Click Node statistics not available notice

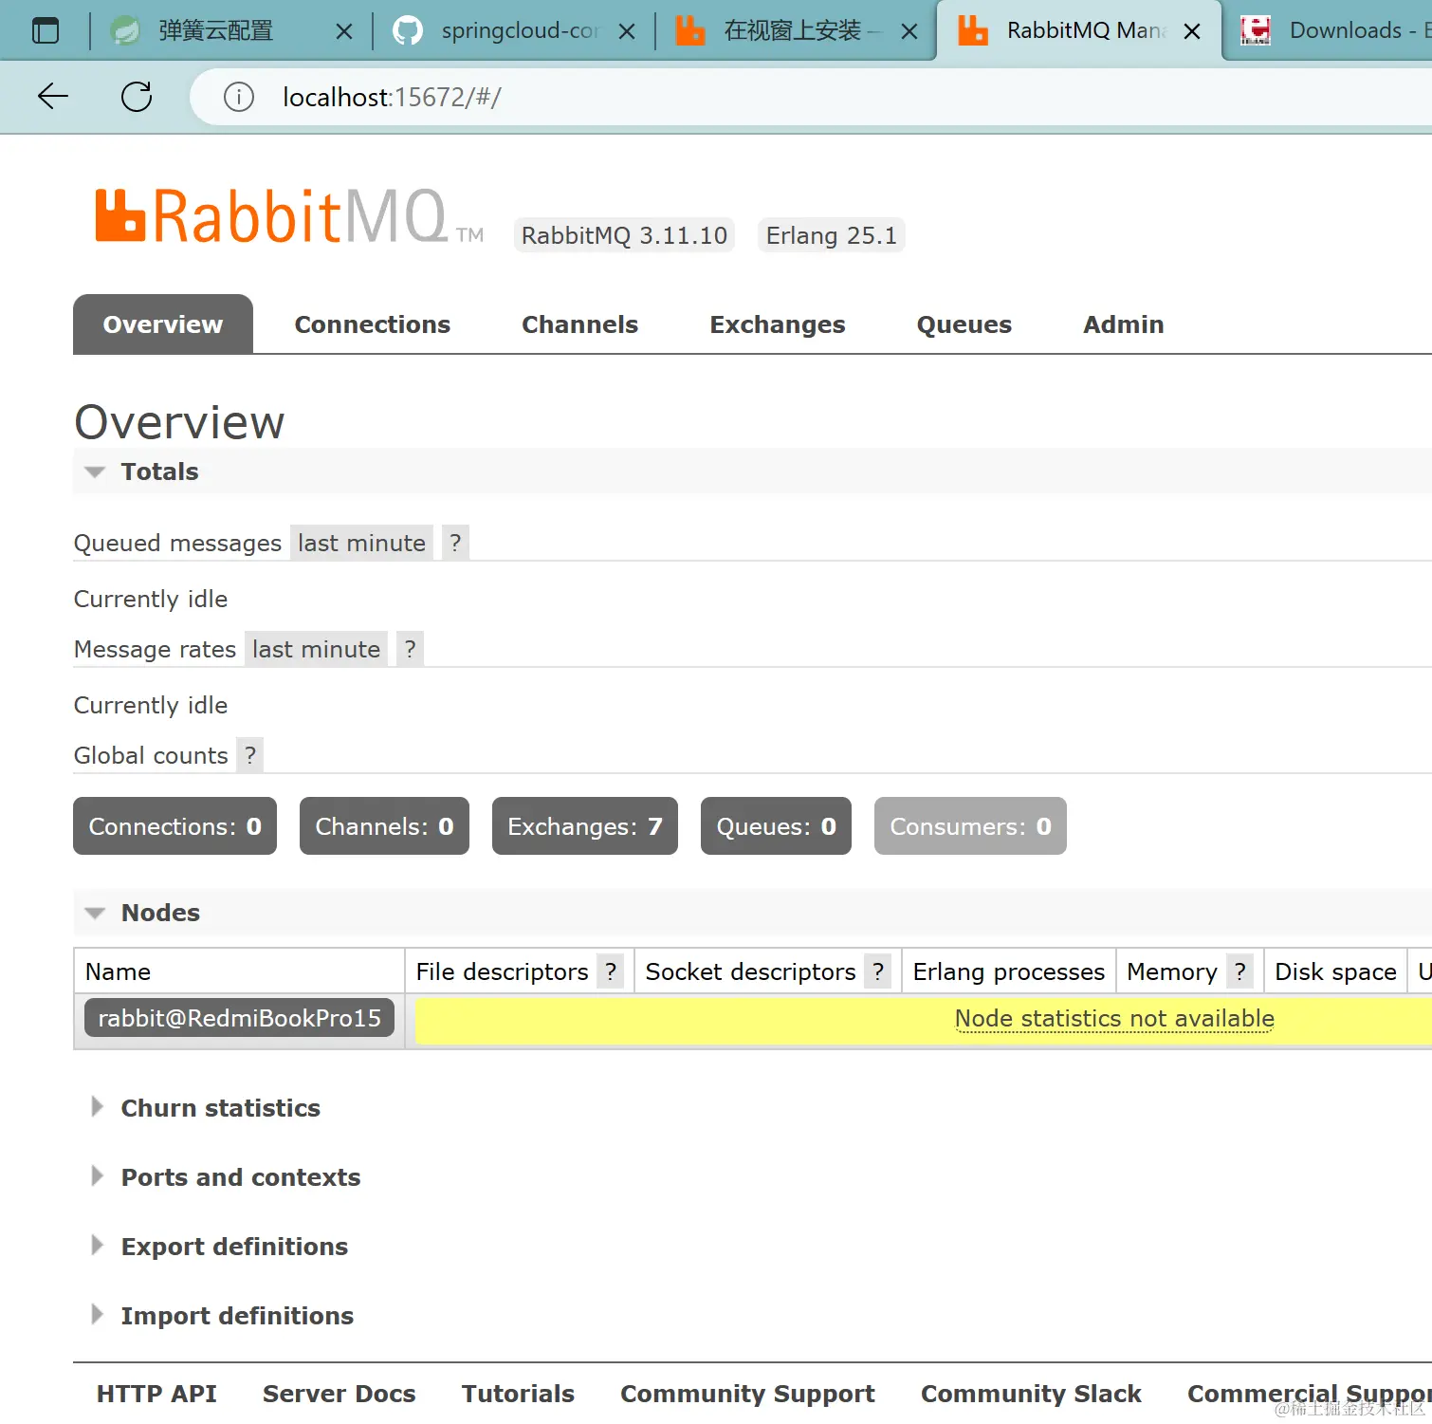point(1114,1019)
